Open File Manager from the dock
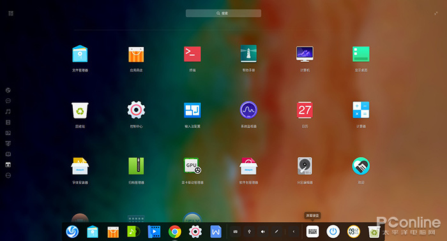Screen dimensions: 447x241 pos(93,231)
